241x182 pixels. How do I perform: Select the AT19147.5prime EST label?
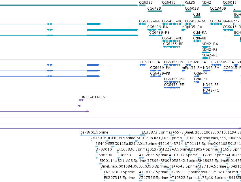coord(183,155)
